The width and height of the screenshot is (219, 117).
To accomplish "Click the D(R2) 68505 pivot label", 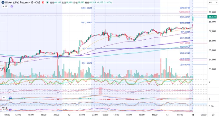I will tap(185, 17).
